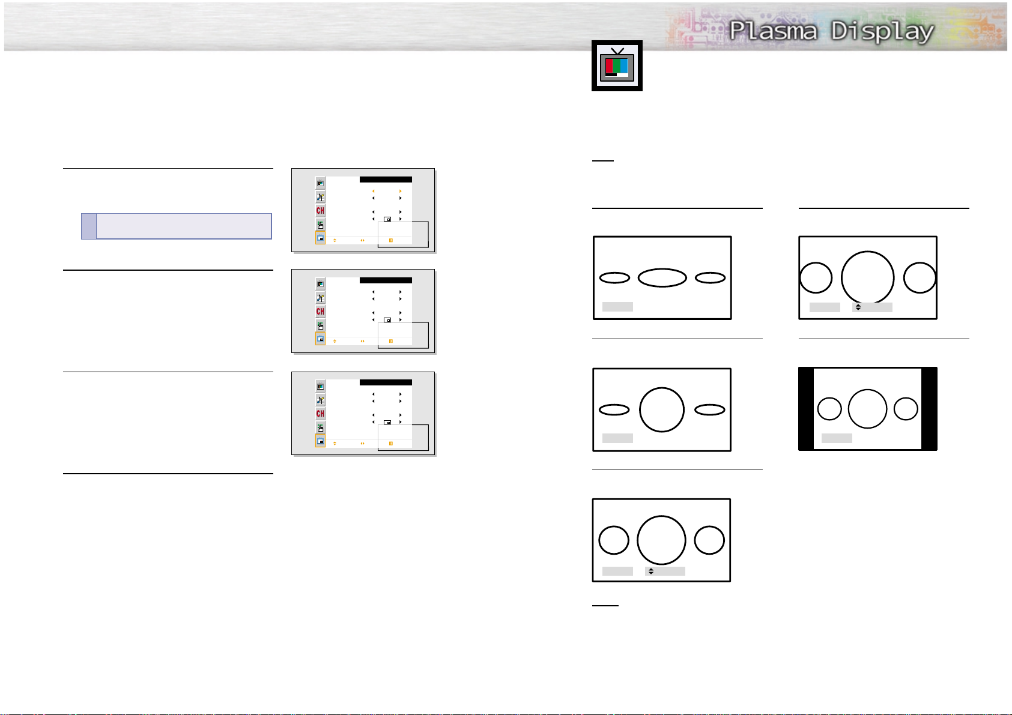
Task: Click the color-bars TV icon below the Plasma Display banner
Action: pos(617,65)
